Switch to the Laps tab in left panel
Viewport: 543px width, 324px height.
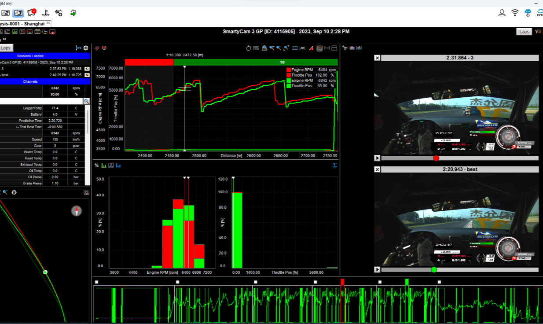[x=6, y=48]
